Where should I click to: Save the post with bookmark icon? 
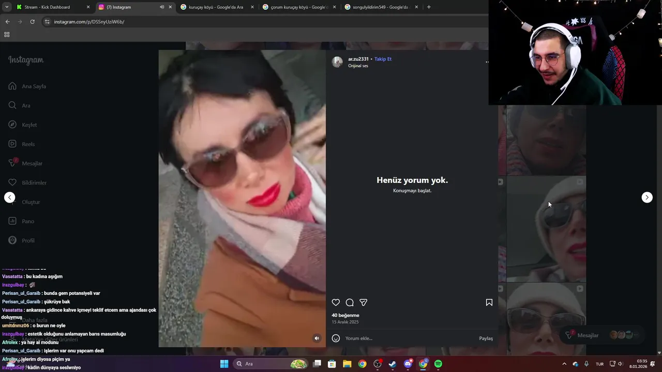pyautogui.click(x=489, y=302)
